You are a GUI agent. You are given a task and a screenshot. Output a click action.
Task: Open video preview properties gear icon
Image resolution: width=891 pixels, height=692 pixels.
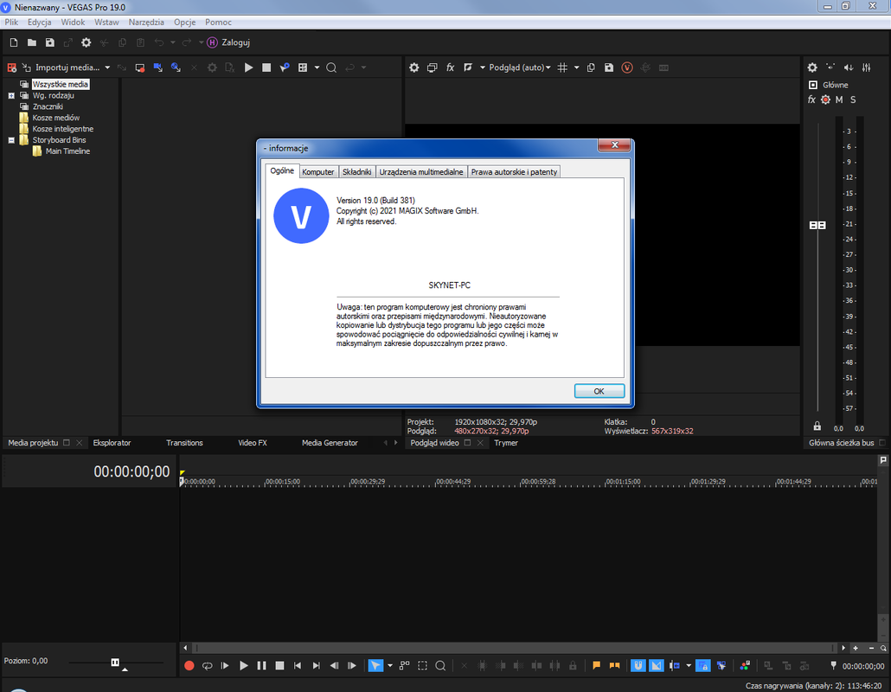(x=414, y=67)
